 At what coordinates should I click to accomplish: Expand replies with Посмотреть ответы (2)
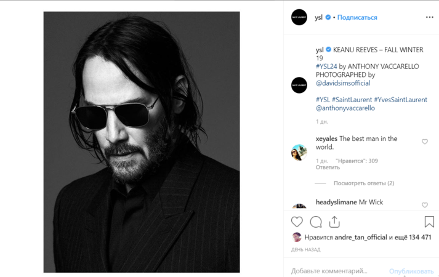pos(363,183)
